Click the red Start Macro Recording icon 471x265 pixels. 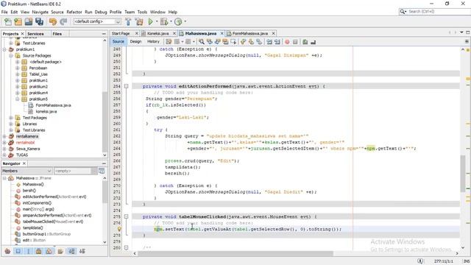[x=287, y=42]
